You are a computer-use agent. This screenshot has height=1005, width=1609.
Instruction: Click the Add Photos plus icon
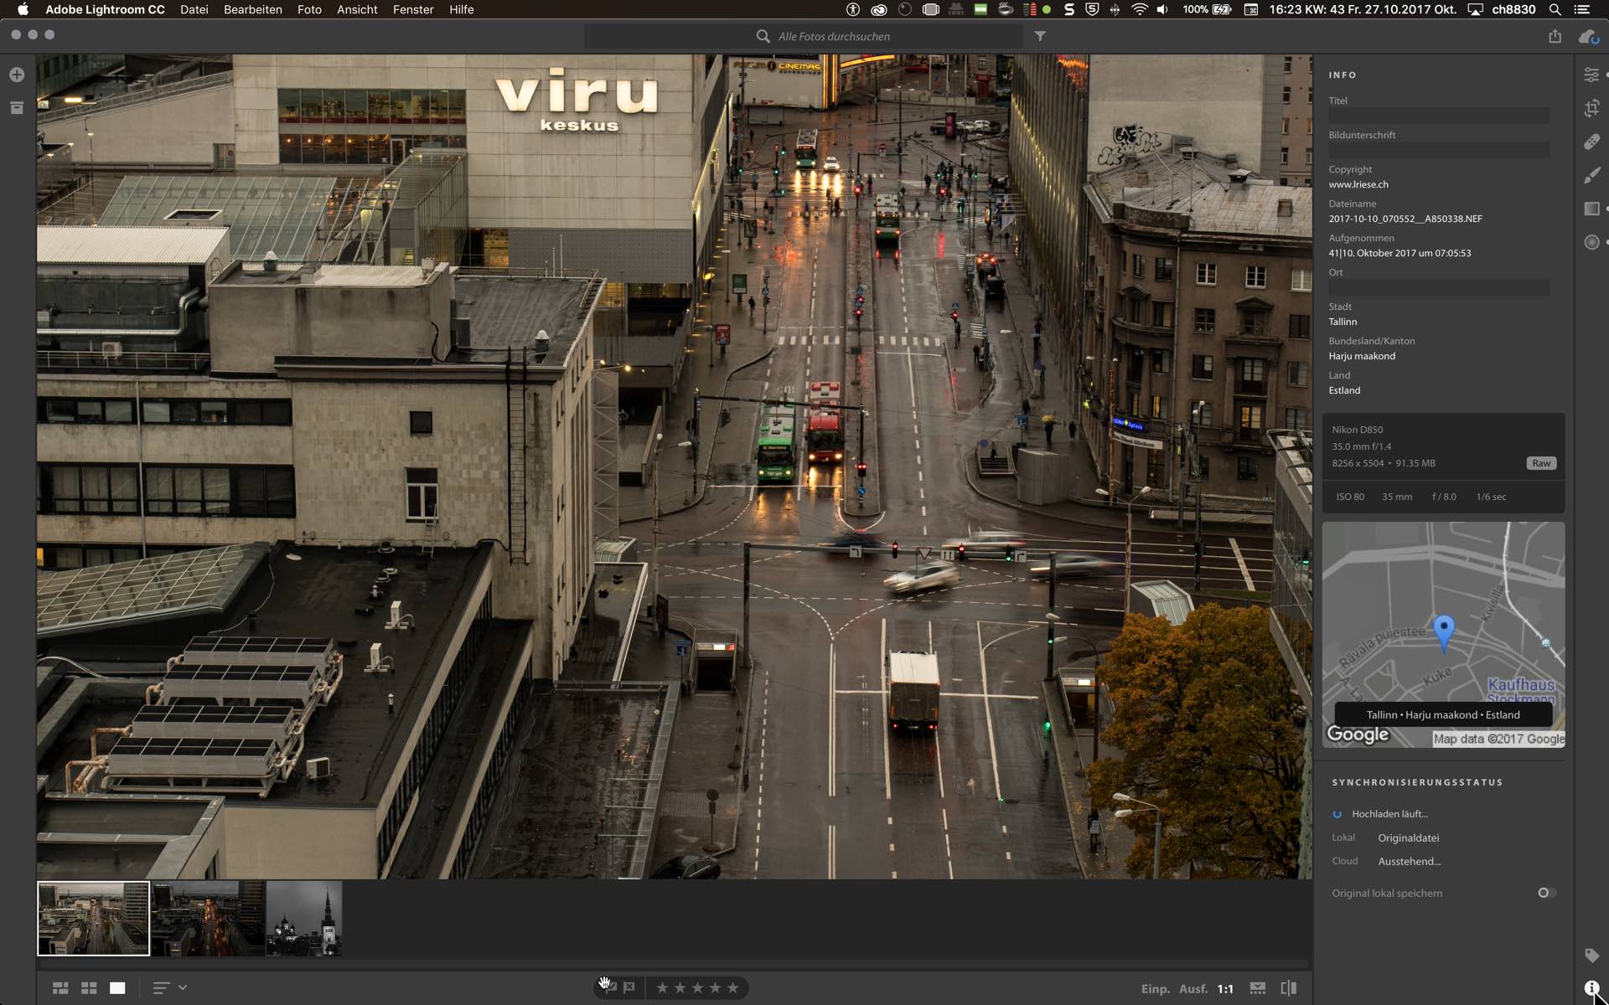click(x=17, y=75)
